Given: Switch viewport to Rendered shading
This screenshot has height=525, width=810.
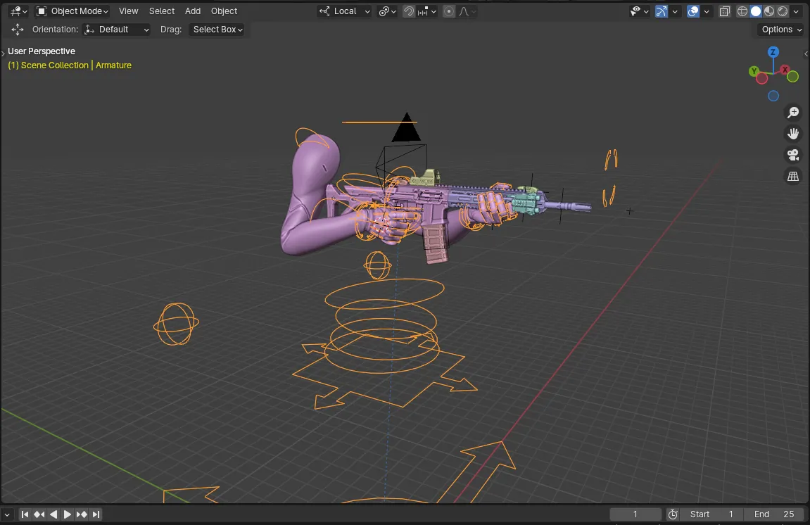Looking at the screenshot, I should [781, 11].
